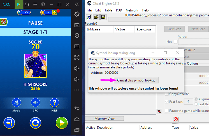Click the Fast Scan alignment field with 4
209x136 pixels.
pos(188,102)
